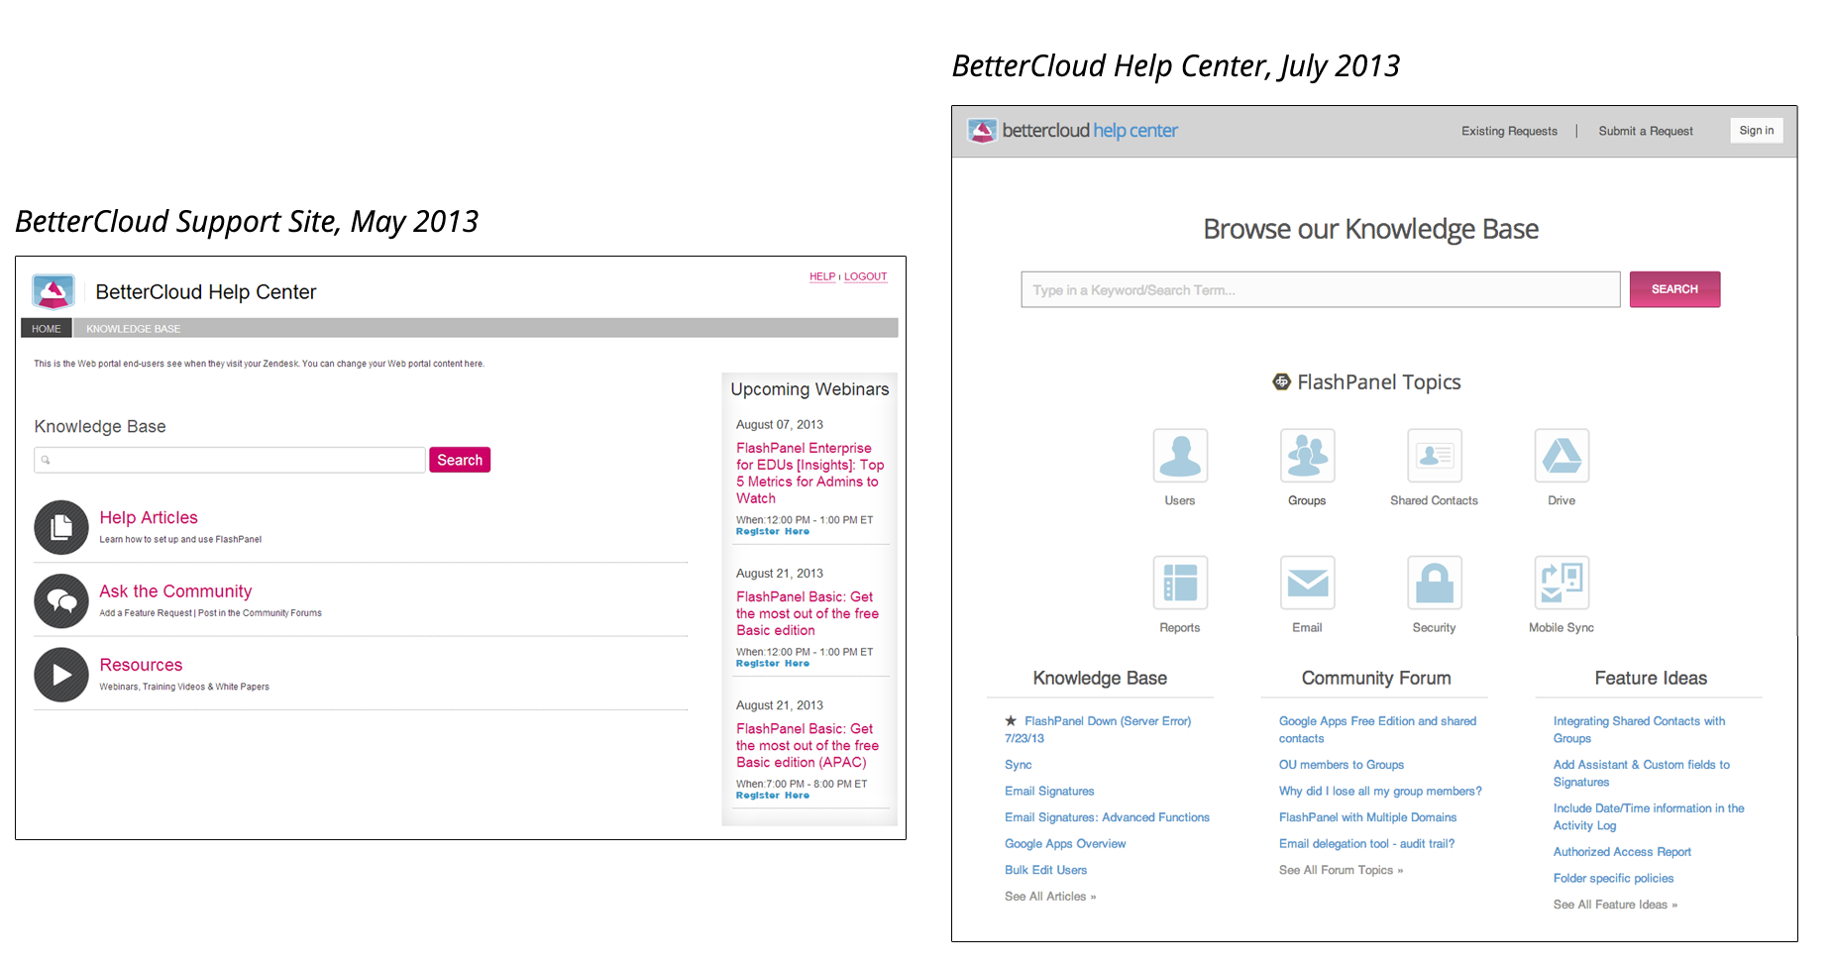
Task: Click Submit a Request in header
Action: (1645, 131)
